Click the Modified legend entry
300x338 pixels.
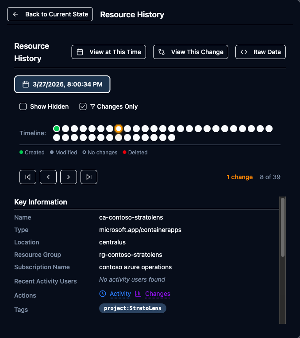(x=63, y=153)
